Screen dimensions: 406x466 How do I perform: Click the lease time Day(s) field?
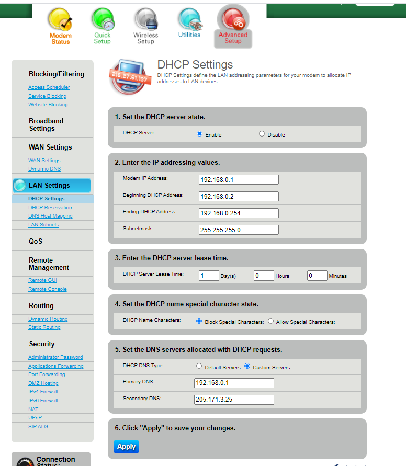point(209,276)
